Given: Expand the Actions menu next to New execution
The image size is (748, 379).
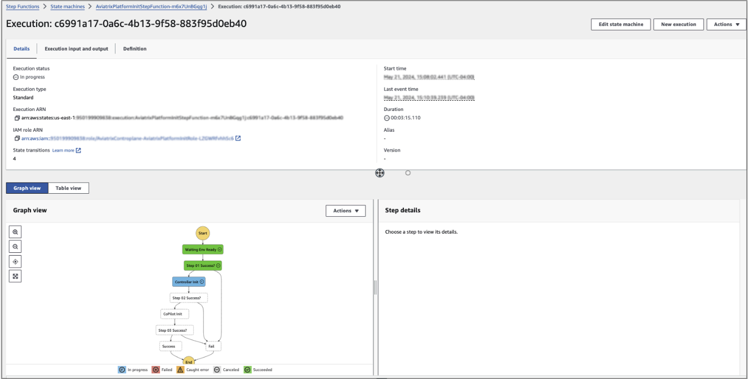Looking at the screenshot, I should coord(726,24).
